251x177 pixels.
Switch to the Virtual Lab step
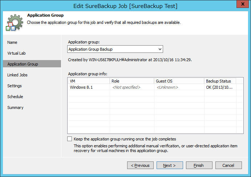[x=17, y=53]
